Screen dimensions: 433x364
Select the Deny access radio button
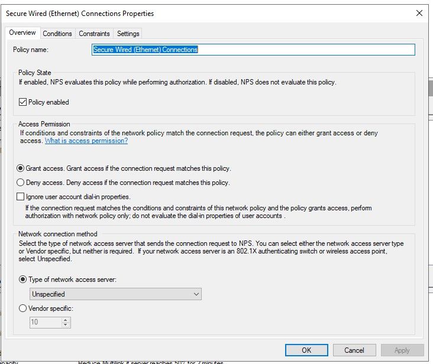click(21, 183)
